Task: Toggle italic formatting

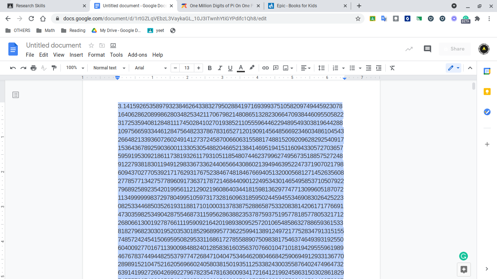Action: (220, 68)
